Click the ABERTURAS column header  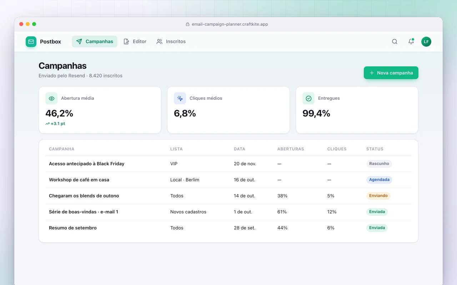(x=291, y=149)
